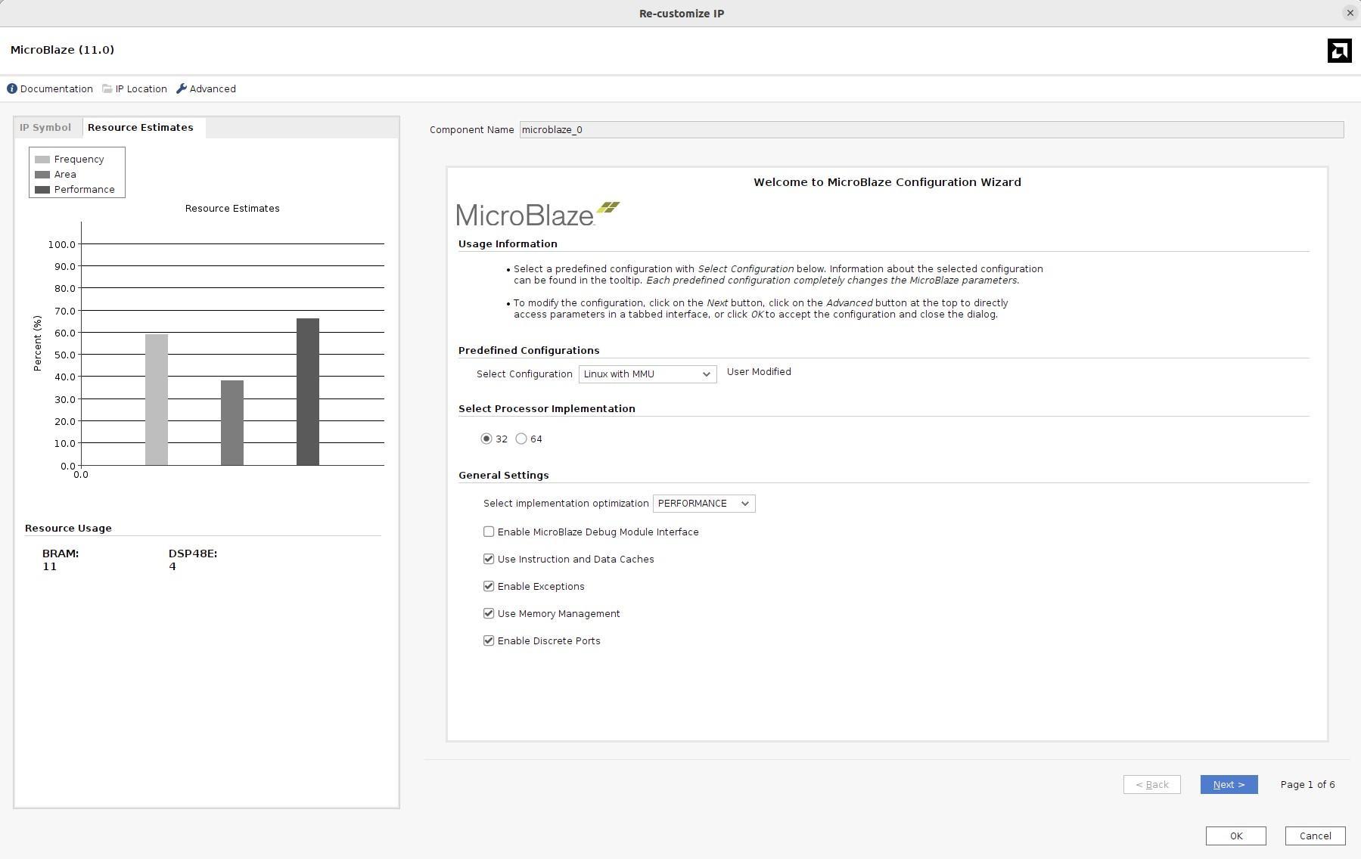The width and height of the screenshot is (1361, 859).
Task: Click the IP Location folder icon
Action: point(107,88)
